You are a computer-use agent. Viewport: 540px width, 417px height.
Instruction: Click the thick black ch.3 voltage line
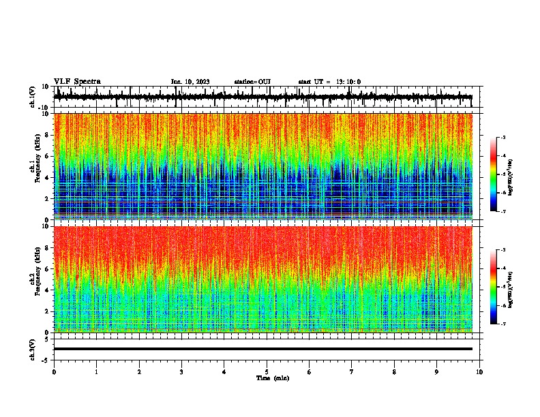pos(262,349)
